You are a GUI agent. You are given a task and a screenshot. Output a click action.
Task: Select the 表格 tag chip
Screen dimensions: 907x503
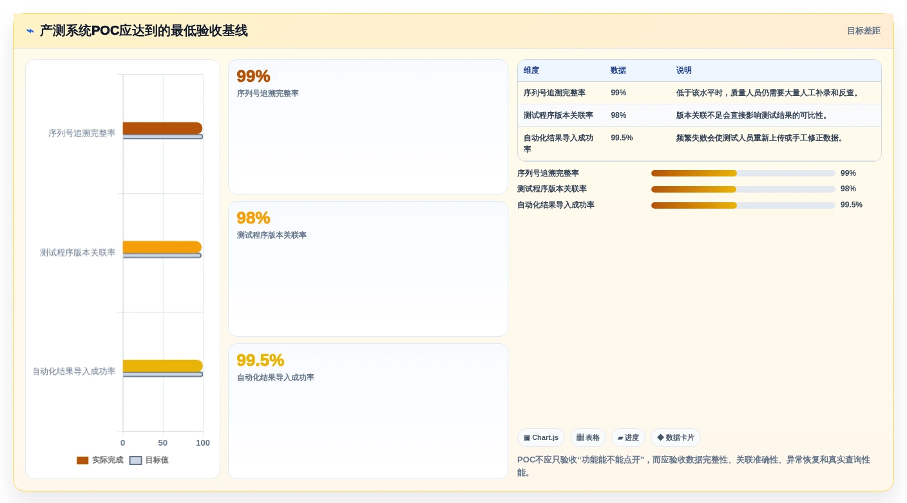[x=587, y=438]
